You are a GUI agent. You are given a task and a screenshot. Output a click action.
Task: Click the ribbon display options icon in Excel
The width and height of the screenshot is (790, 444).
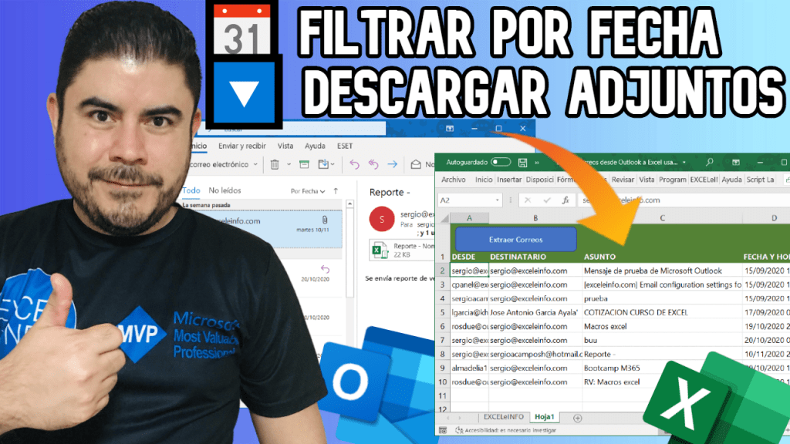[735, 162]
